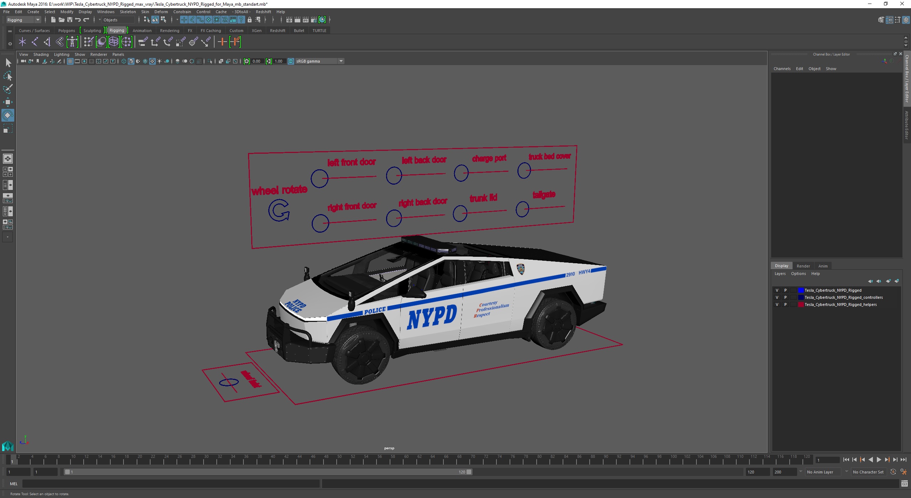This screenshot has height=498, width=911.
Task: Open the Channels menu in Channel Box
Action: pyautogui.click(x=782, y=69)
